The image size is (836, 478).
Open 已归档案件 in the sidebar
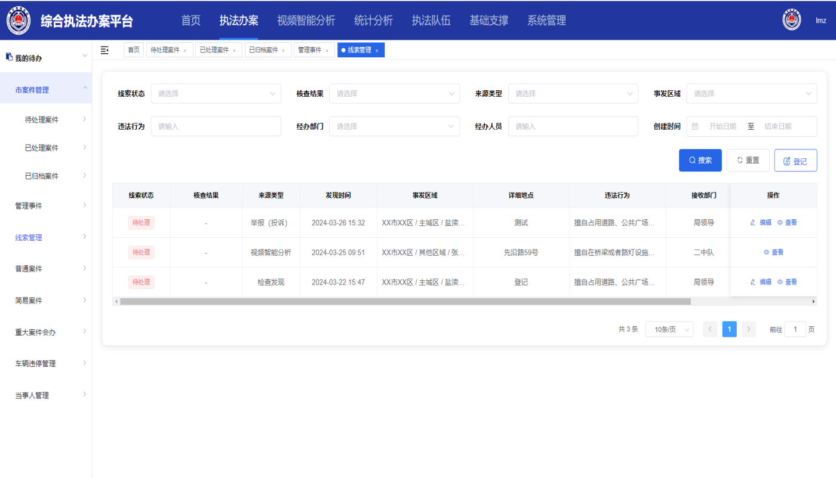point(46,176)
